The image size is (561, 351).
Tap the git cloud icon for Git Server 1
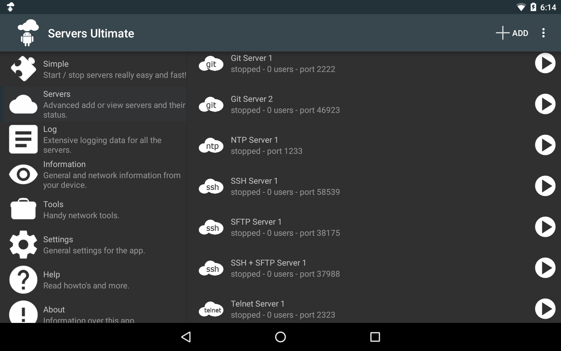[211, 64]
